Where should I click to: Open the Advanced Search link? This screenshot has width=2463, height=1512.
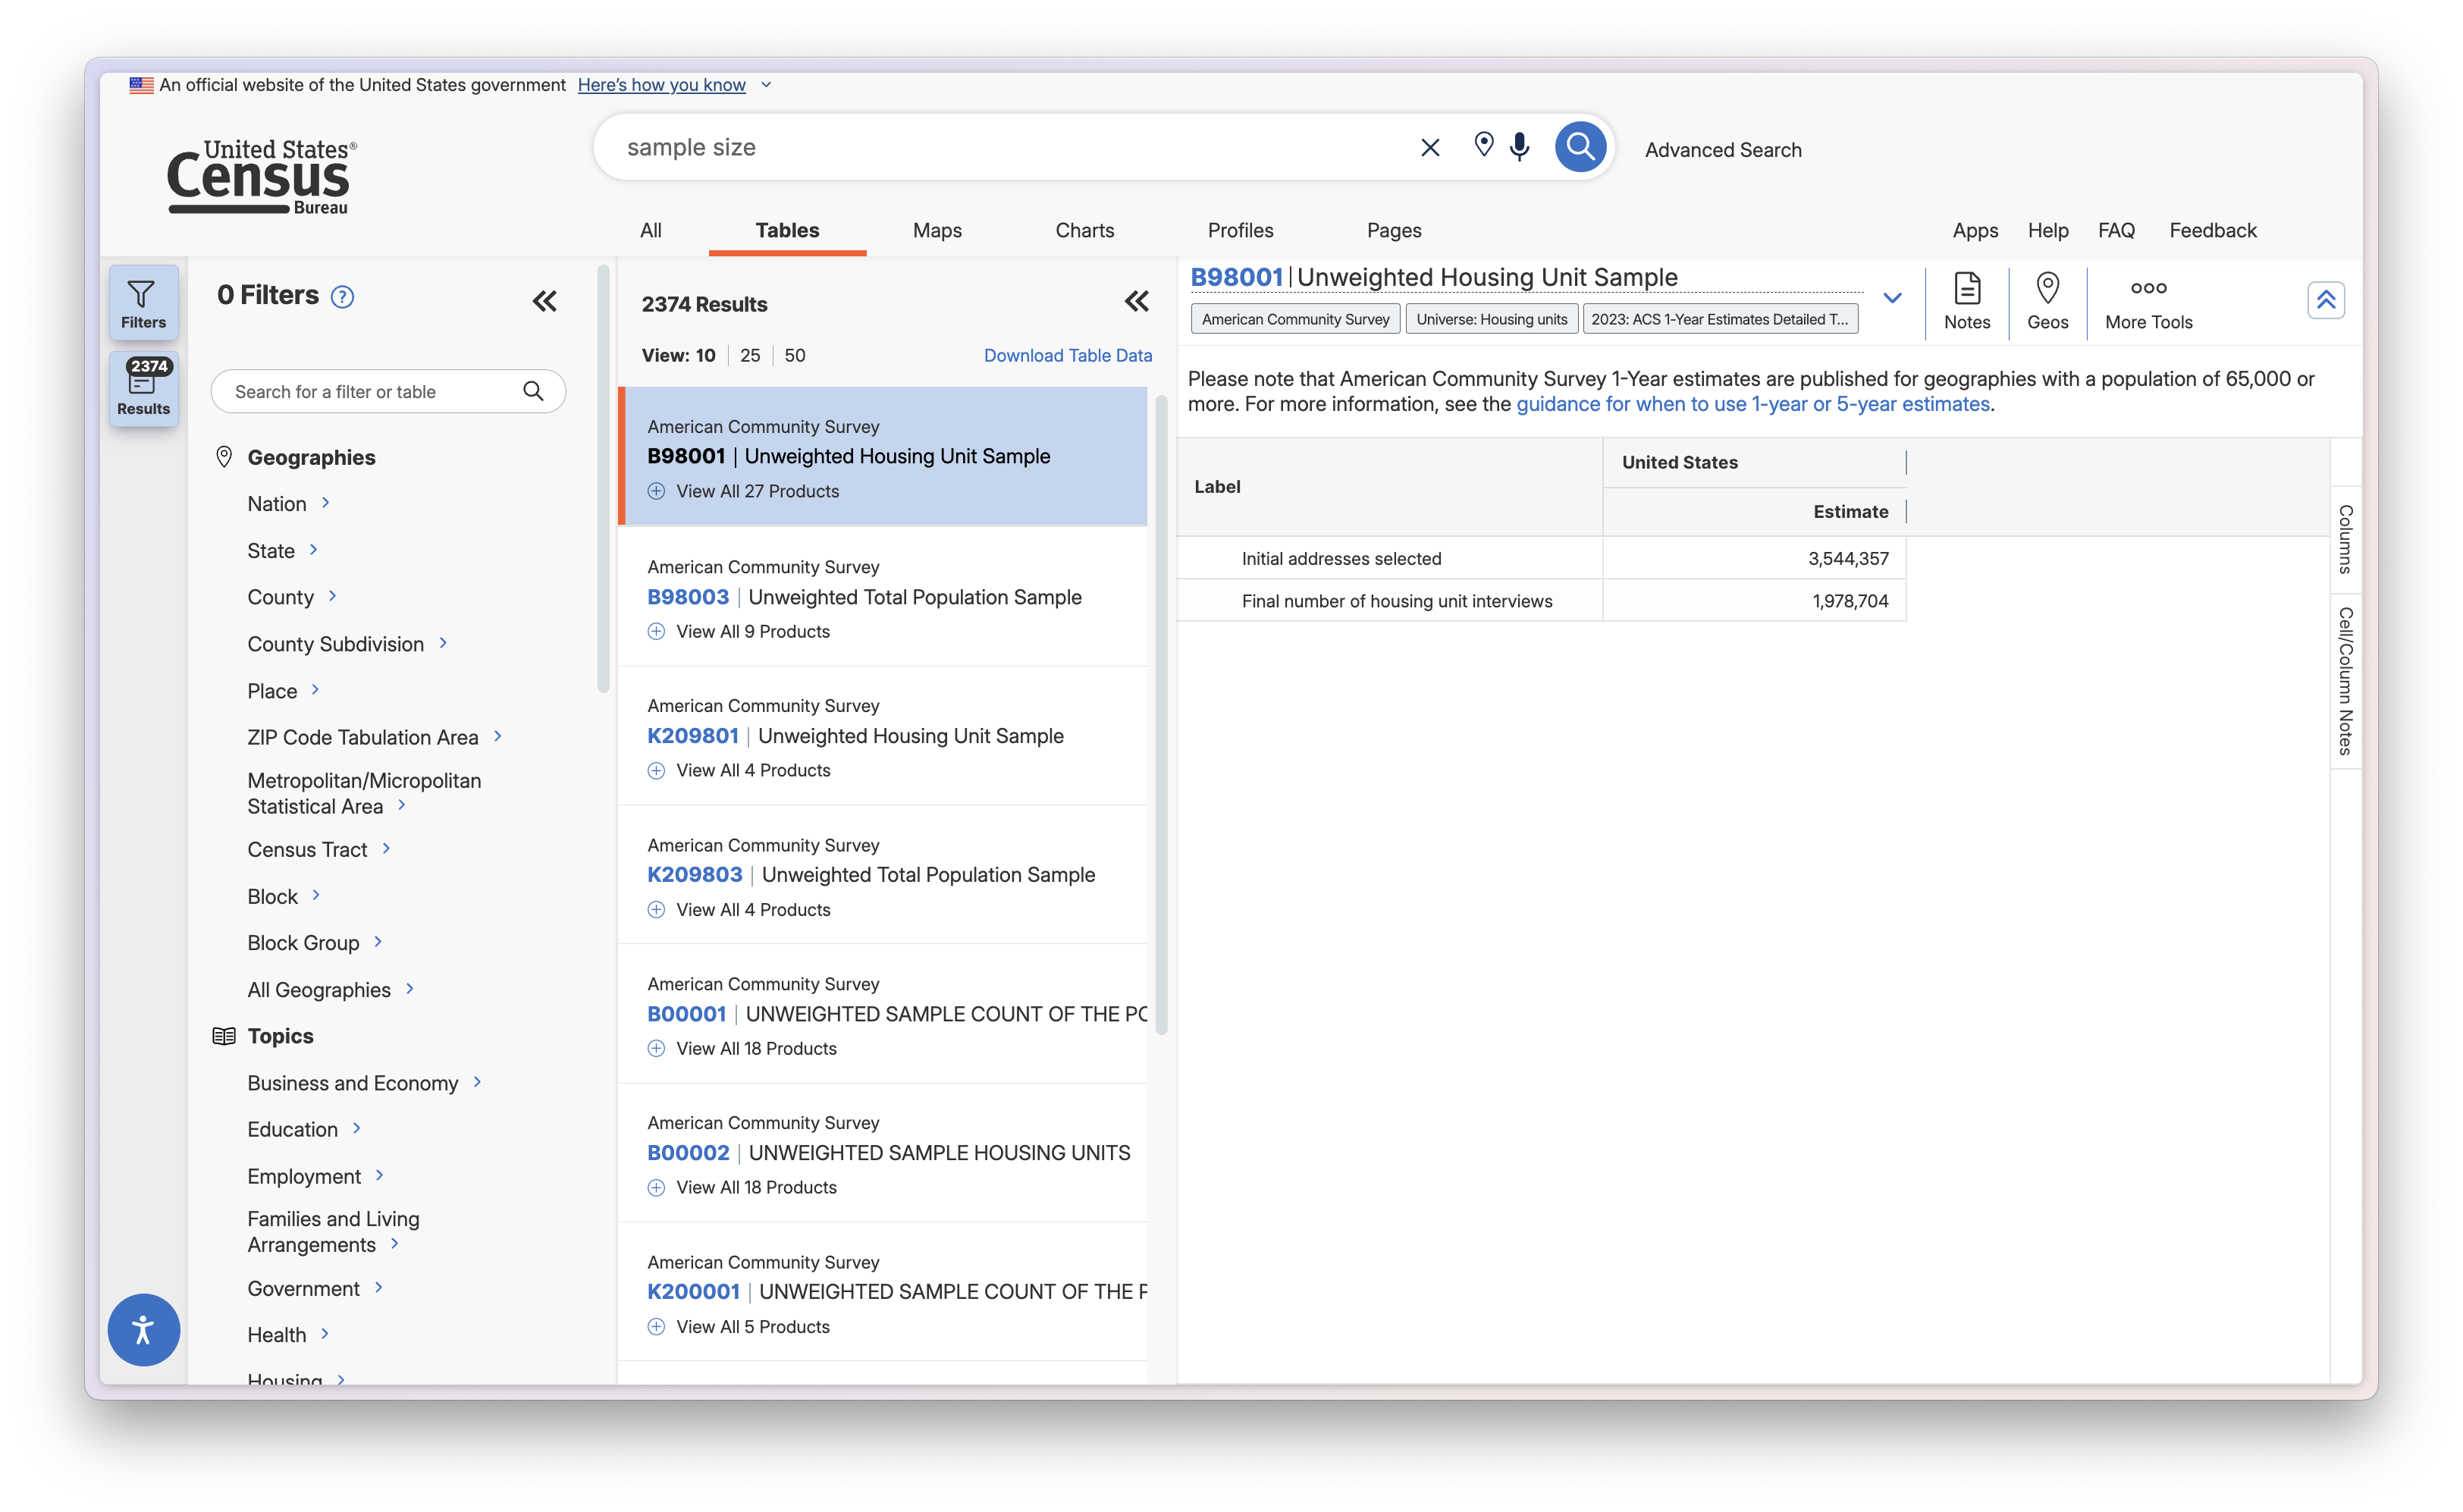click(1722, 150)
